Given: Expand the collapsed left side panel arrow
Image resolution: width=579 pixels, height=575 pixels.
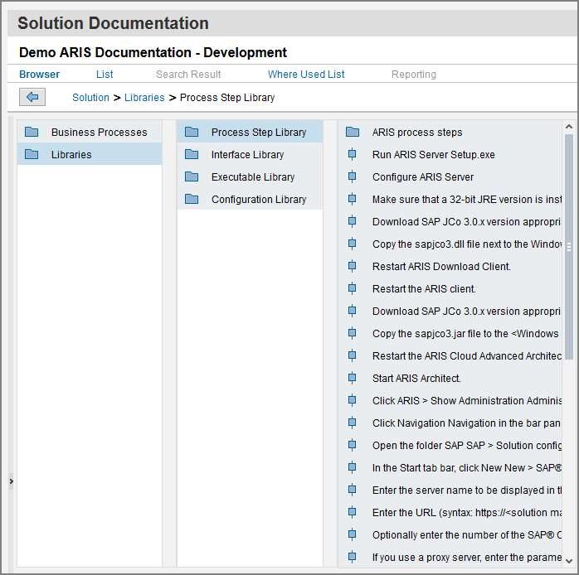Looking at the screenshot, I should click(x=11, y=481).
